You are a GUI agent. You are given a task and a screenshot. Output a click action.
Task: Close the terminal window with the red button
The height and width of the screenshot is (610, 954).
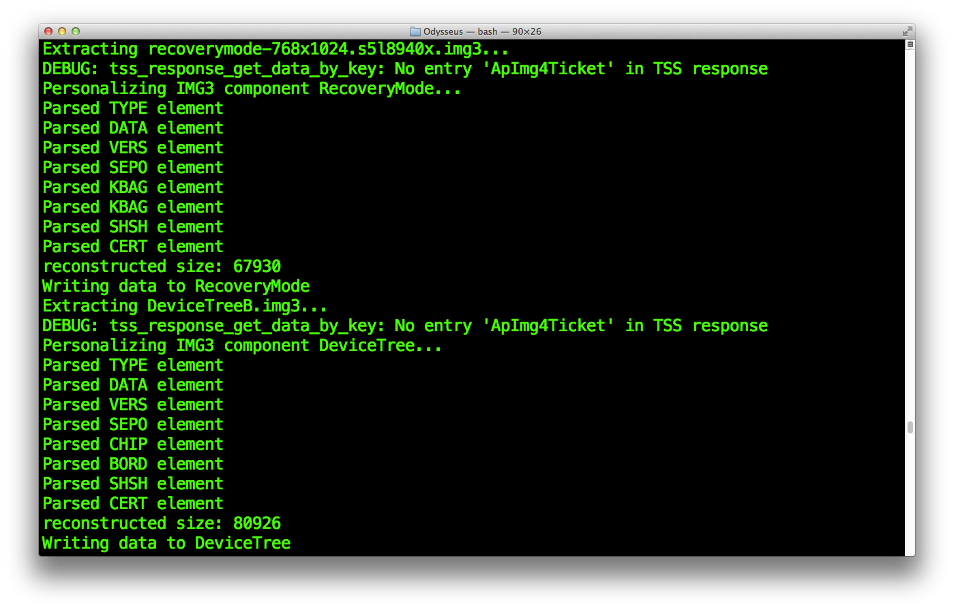coord(48,31)
